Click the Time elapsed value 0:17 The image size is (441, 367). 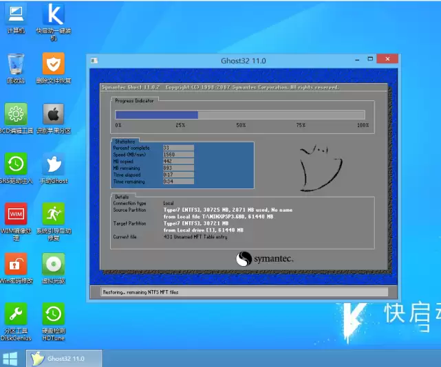pos(178,175)
